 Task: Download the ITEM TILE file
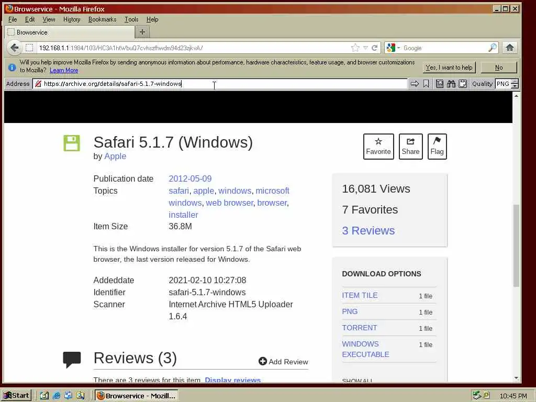point(360,295)
